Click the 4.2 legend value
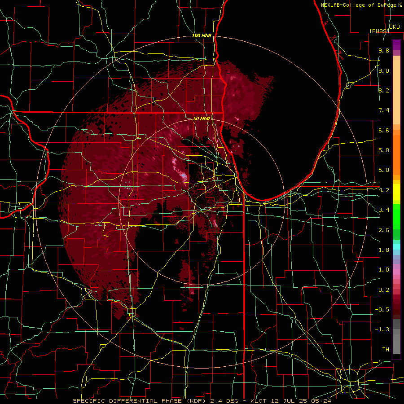 [384, 190]
